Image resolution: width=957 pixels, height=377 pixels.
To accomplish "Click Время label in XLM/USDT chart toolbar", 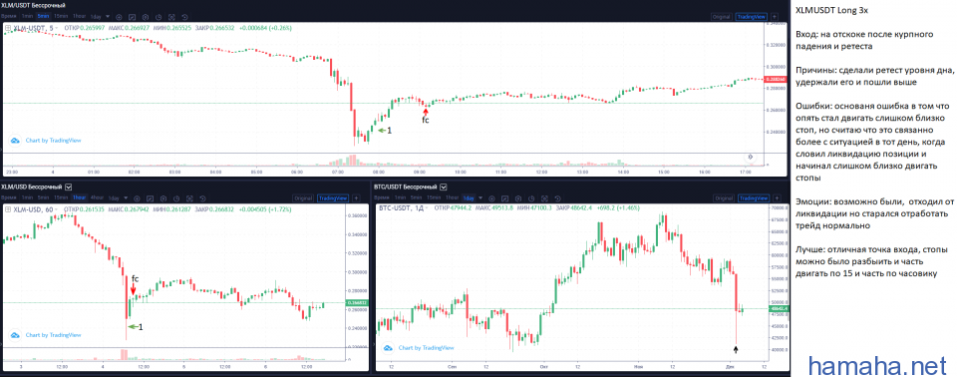I will [x=9, y=17].
